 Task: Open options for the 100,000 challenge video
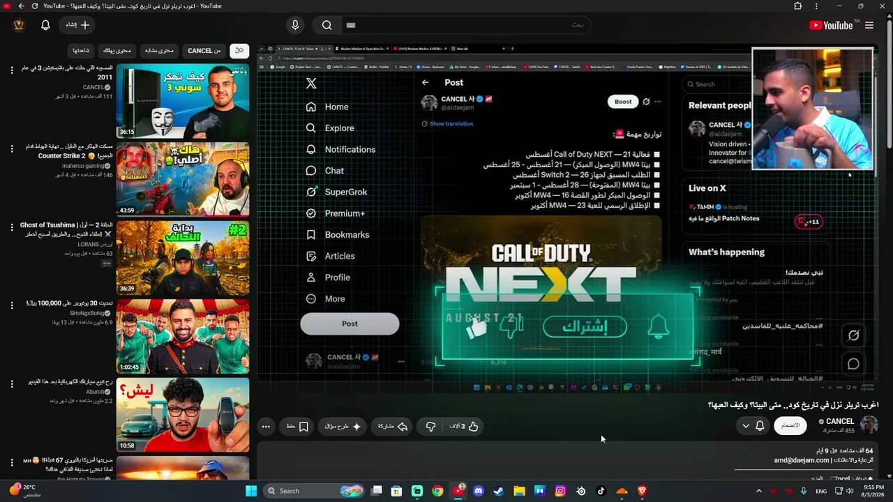12,305
